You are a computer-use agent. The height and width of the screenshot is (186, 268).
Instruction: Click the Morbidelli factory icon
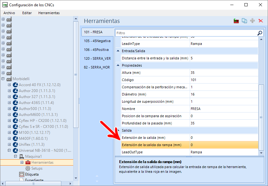click(x=9, y=79)
